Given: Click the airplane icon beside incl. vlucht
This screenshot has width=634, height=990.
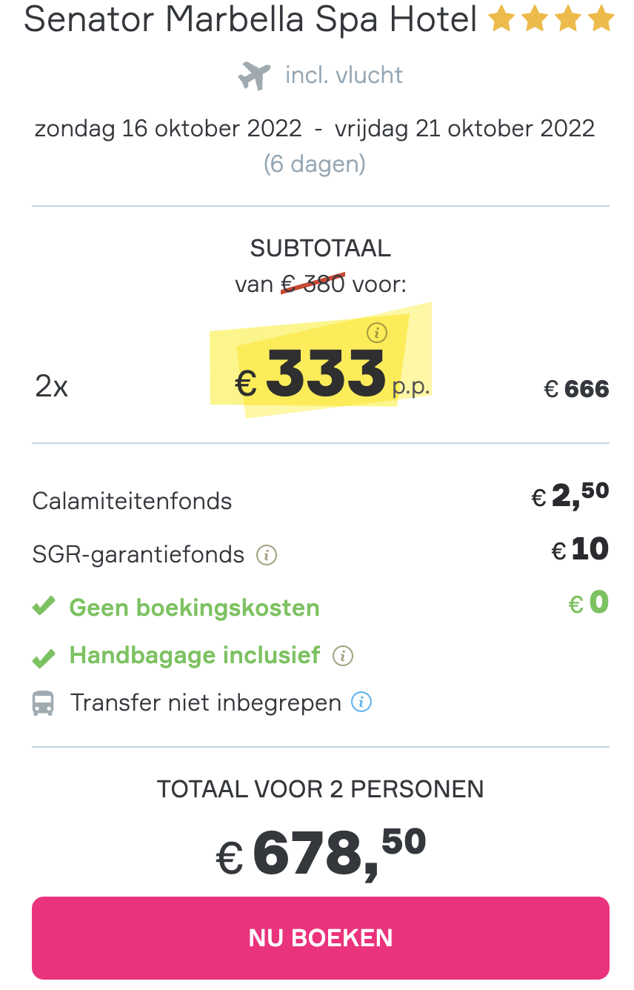Looking at the screenshot, I should tap(254, 76).
